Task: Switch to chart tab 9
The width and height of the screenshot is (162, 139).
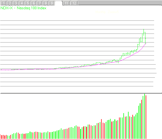Action: click(52, 3)
